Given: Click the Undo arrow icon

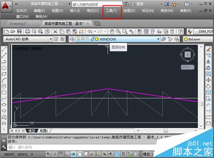Looking at the screenshot, I should pyautogui.click(x=90, y=32).
